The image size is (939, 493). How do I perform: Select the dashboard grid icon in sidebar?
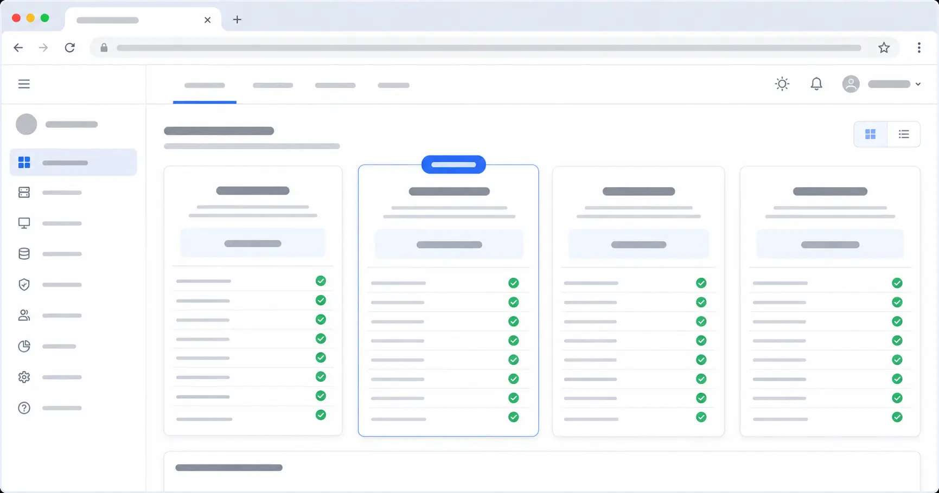tap(24, 162)
